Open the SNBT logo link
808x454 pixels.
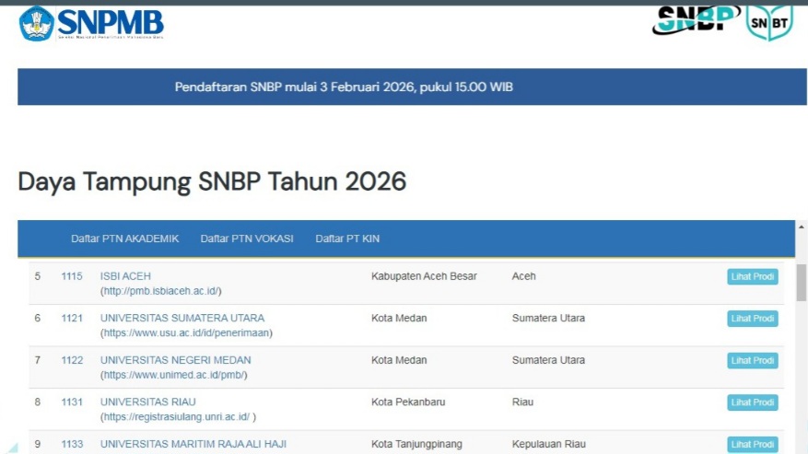(769, 23)
